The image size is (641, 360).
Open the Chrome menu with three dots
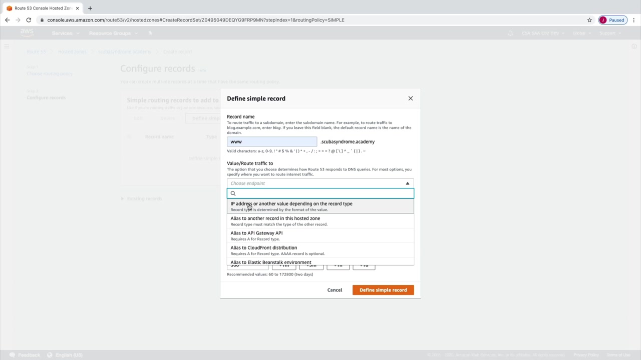[x=634, y=20]
